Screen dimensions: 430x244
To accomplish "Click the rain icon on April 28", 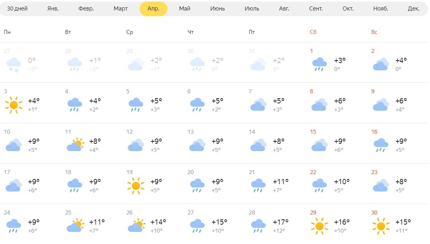I will (258, 226).
